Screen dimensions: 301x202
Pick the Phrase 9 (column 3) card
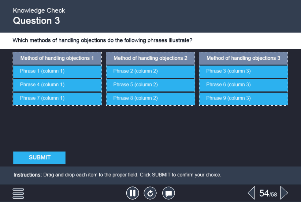(x=243, y=98)
